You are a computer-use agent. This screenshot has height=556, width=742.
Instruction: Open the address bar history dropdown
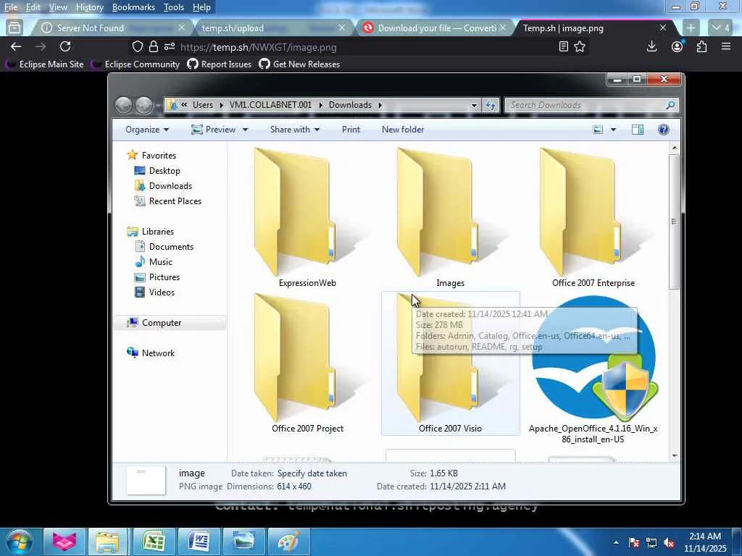point(474,106)
